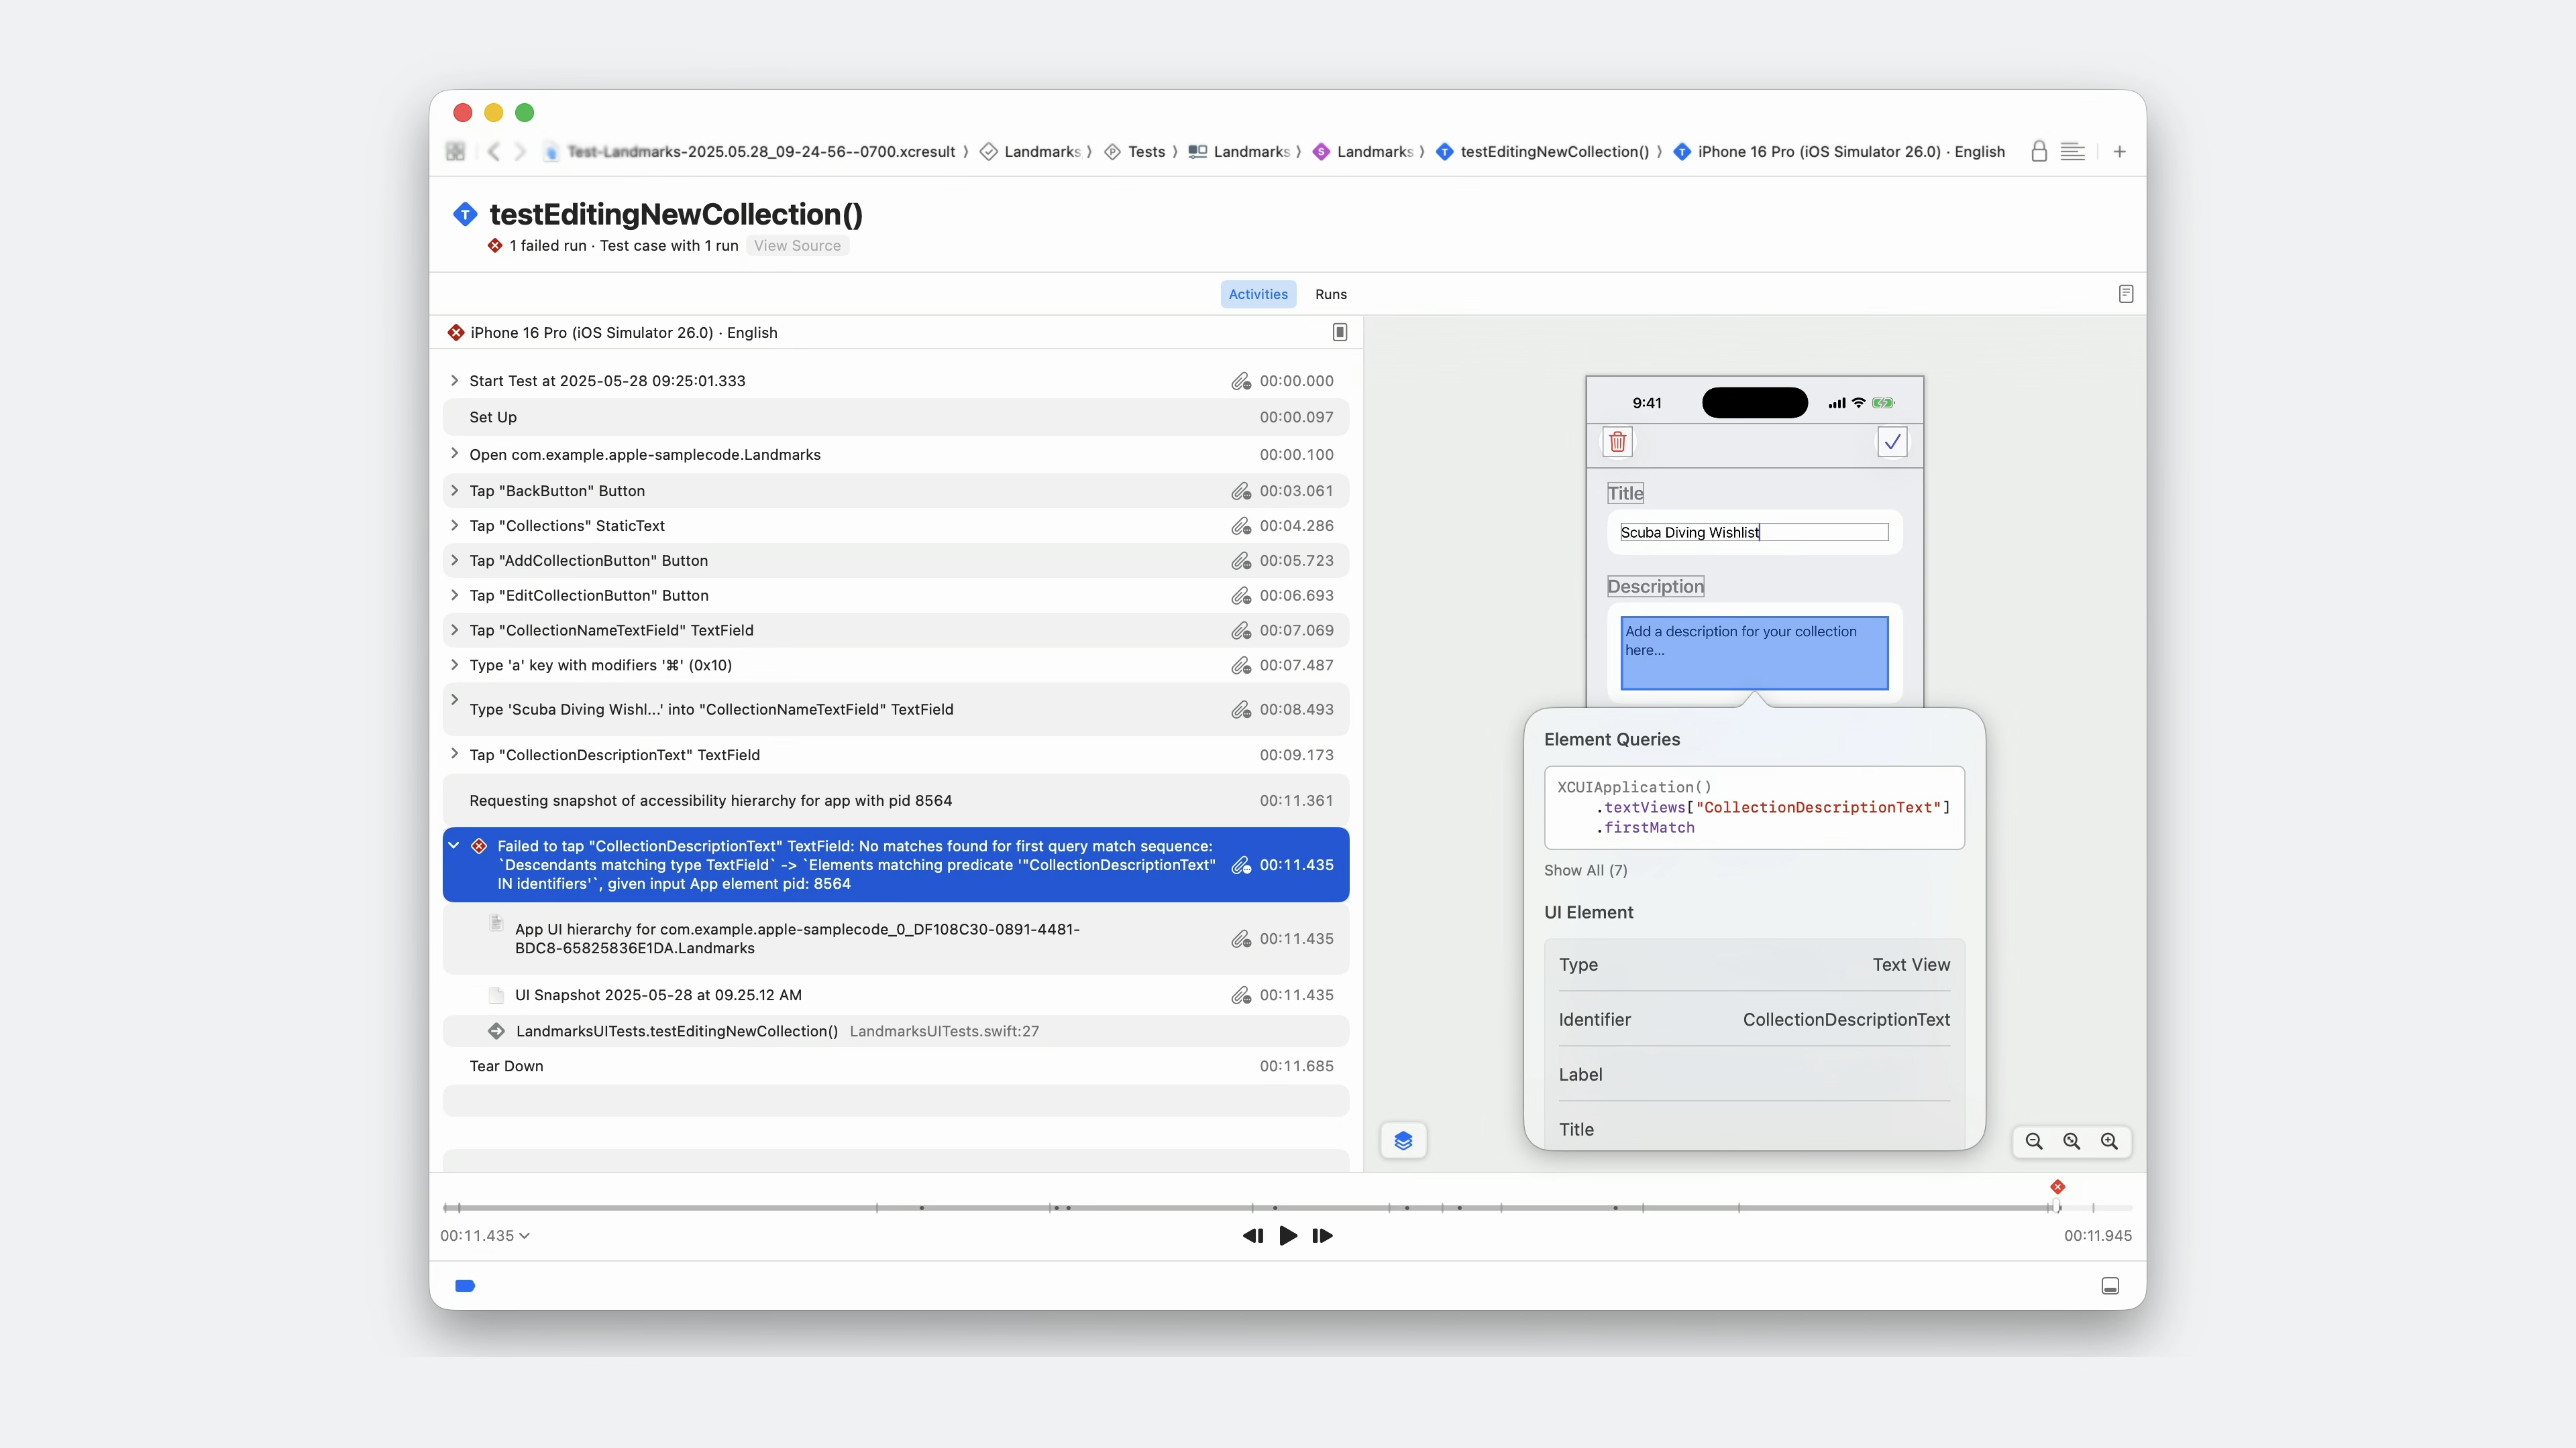Screen dimensions: 2576x1448
Task: Click Show All (7) queries link
Action: coord(1585,870)
